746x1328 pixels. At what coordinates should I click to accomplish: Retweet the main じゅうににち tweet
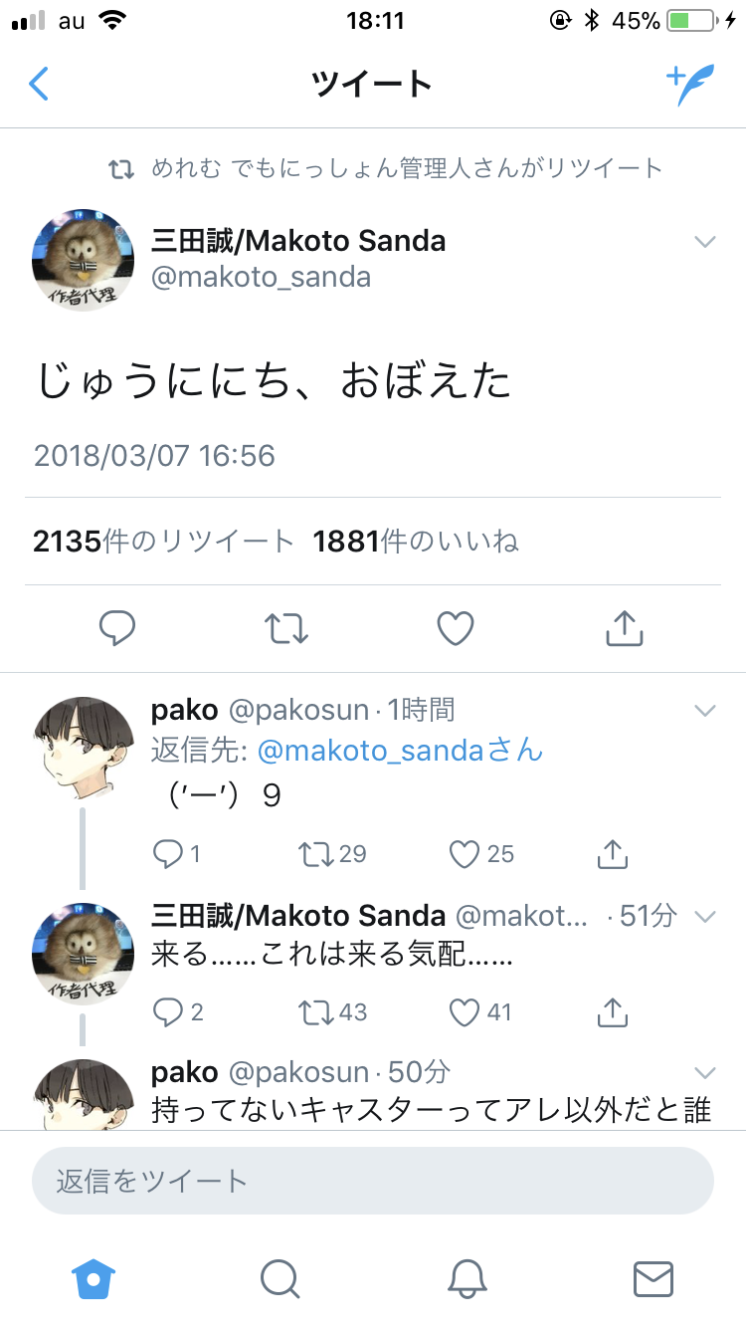coord(286,628)
